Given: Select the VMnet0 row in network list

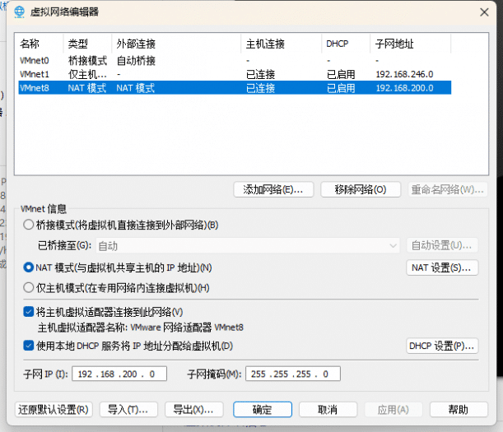Looking at the screenshot, I should pyautogui.click(x=35, y=61).
